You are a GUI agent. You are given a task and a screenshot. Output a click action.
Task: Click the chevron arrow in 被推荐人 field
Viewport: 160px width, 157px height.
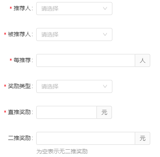tap(105, 34)
